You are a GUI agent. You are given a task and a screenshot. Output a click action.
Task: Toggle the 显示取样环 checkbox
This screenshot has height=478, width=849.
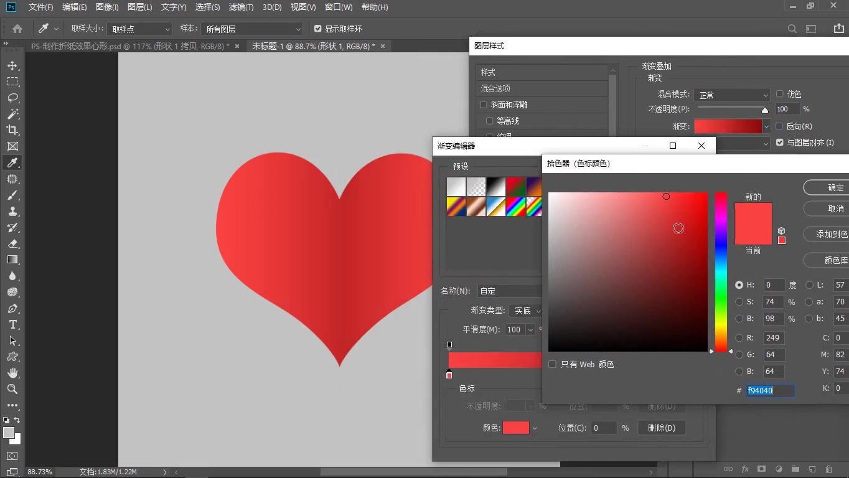point(318,29)
